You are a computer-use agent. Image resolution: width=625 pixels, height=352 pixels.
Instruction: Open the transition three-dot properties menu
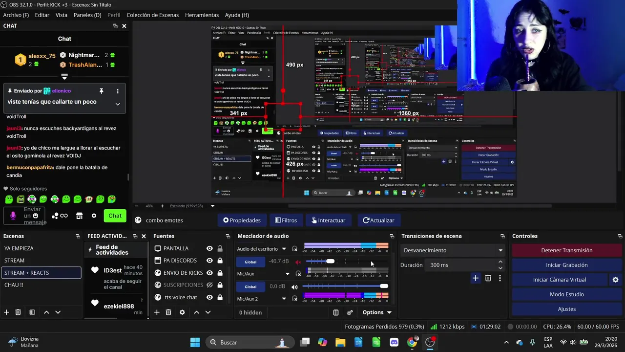500,278
